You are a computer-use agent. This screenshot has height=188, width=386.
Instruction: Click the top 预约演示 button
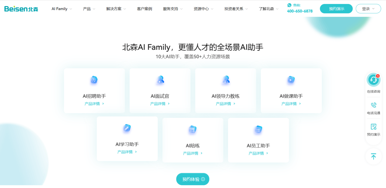336,9
